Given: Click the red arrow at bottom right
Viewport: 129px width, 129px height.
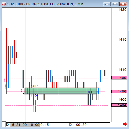Looking at the screenshot, I should 125,124.
